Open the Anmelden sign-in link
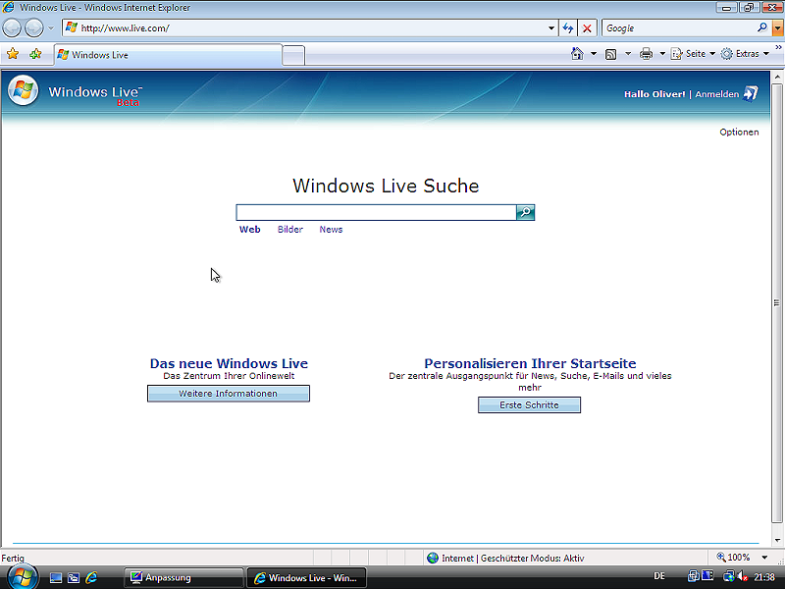Screen dimensions: 785x589 tap(716, 94)
